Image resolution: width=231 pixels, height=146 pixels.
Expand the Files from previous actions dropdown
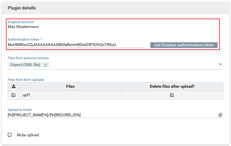click(x=220, y=64)
